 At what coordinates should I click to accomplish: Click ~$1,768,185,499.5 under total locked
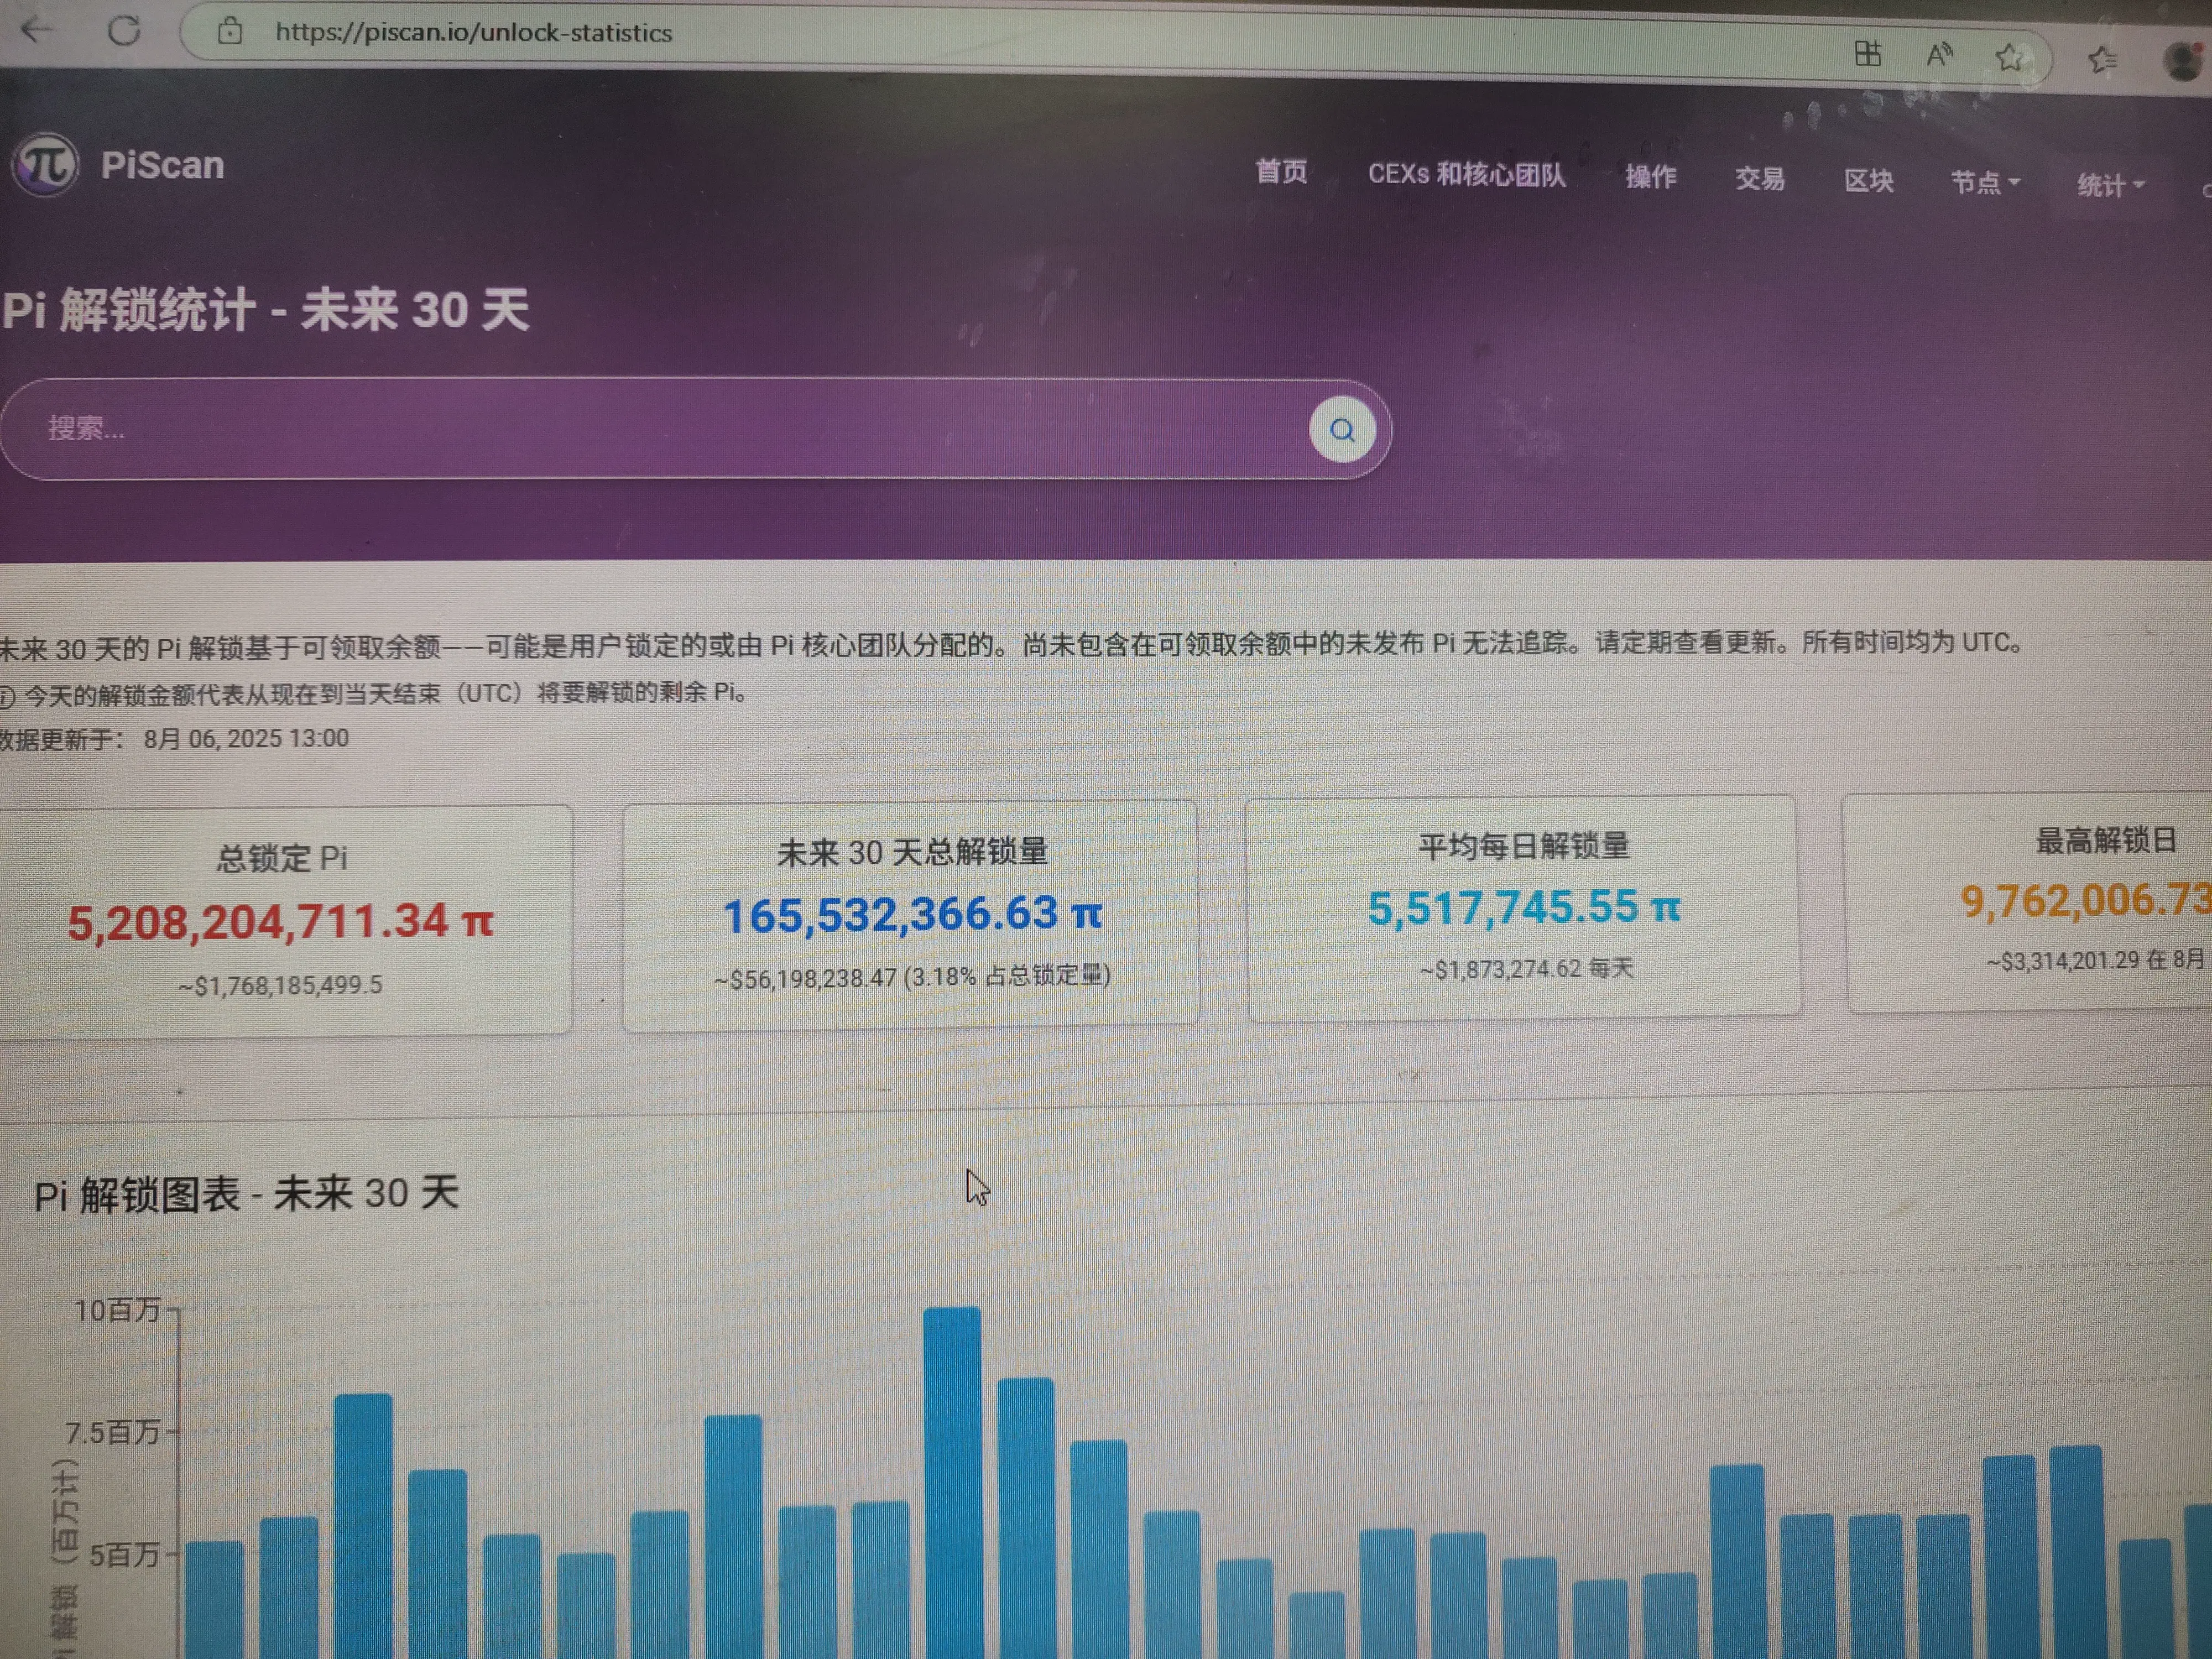coord(280,985)
